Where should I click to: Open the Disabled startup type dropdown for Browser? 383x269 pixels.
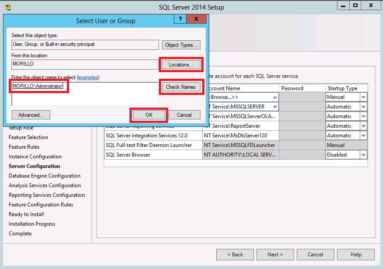363,155
